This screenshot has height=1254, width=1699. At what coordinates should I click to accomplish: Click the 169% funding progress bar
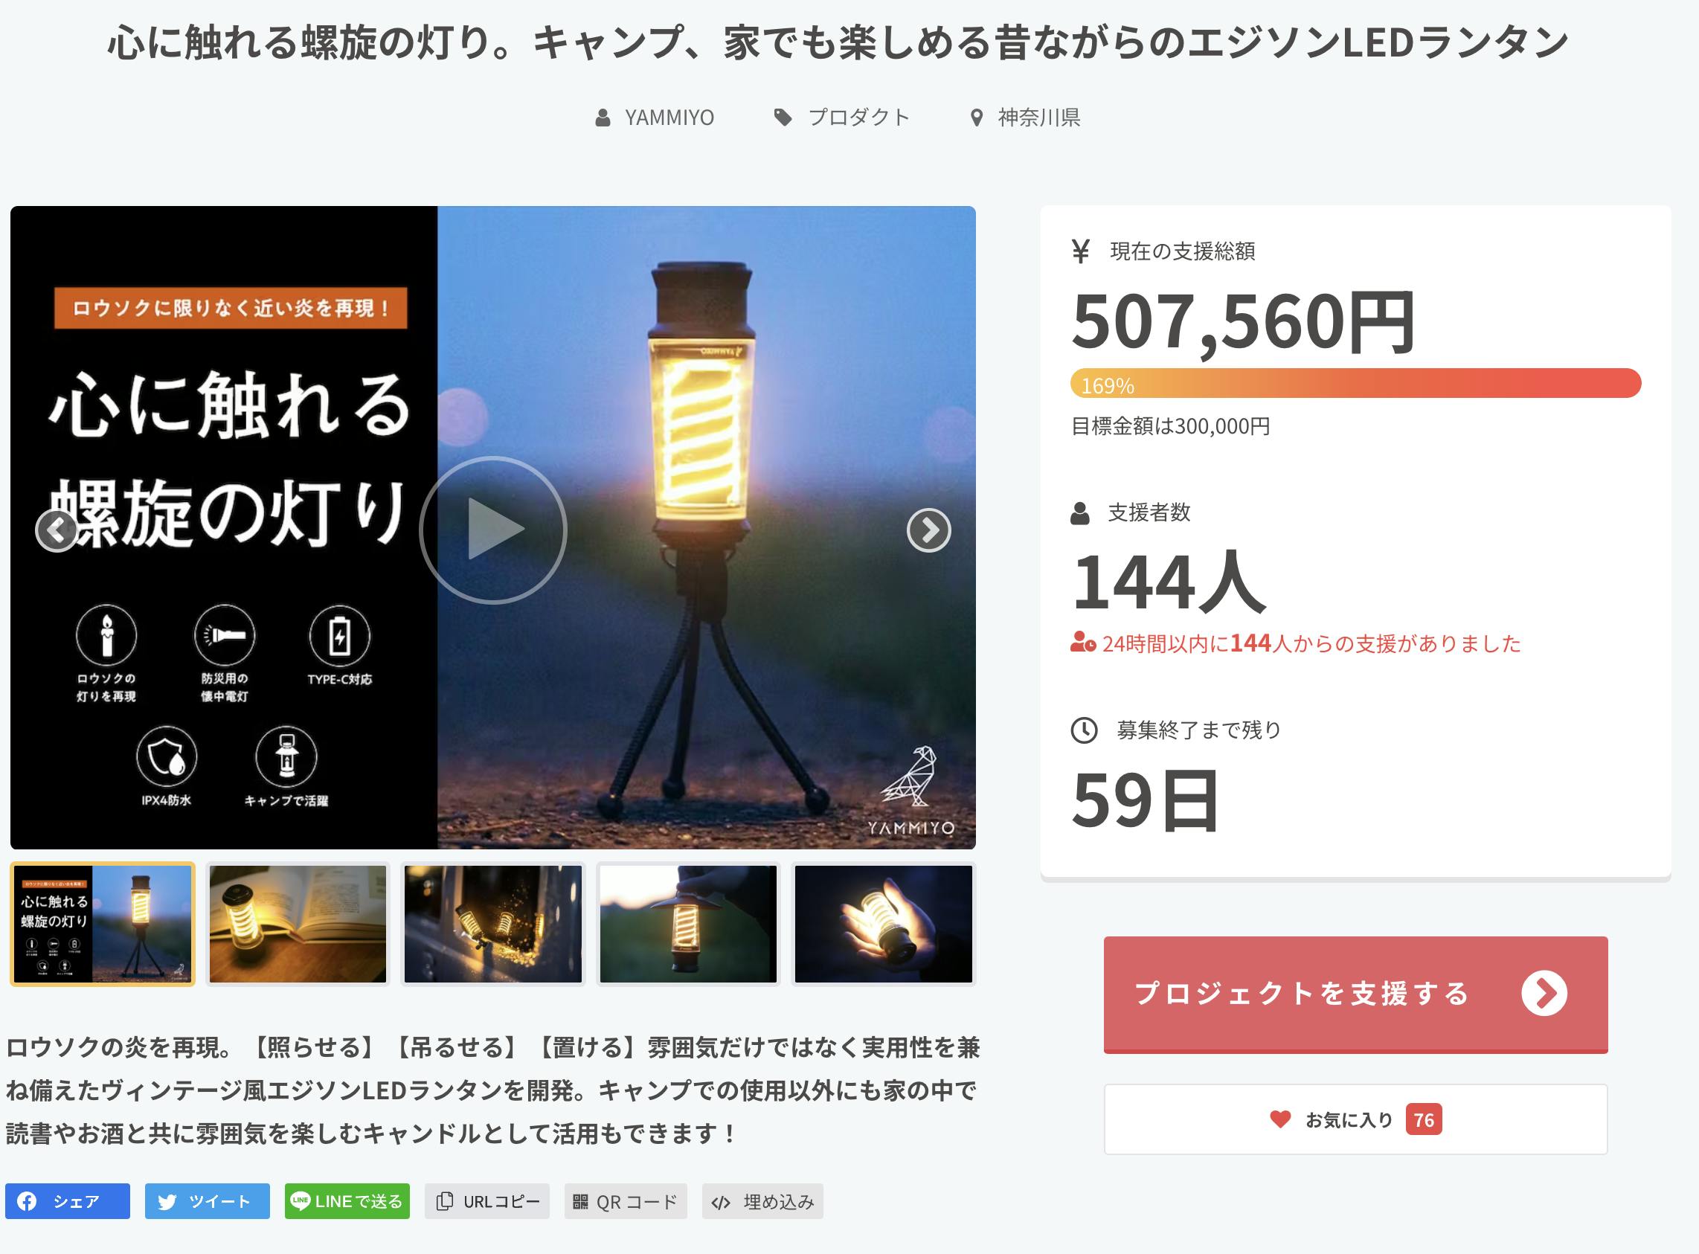[1355, 383]
